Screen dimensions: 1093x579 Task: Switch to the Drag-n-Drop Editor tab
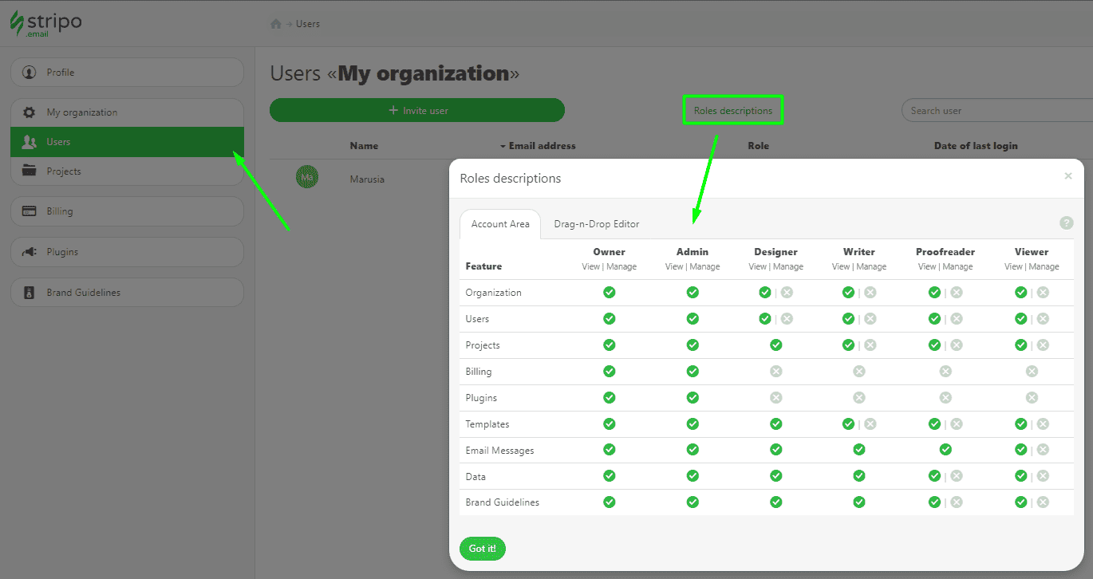coord(597,224)
